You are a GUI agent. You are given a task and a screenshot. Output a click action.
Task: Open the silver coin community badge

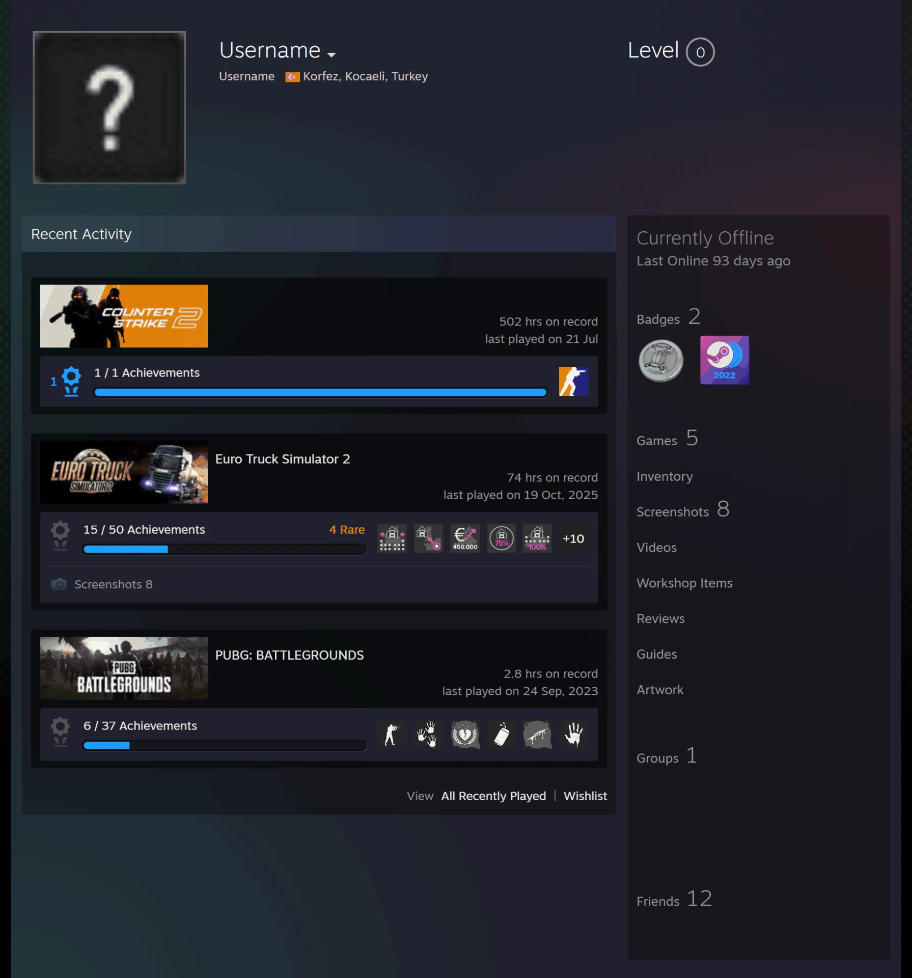click(x=661, y=361)
